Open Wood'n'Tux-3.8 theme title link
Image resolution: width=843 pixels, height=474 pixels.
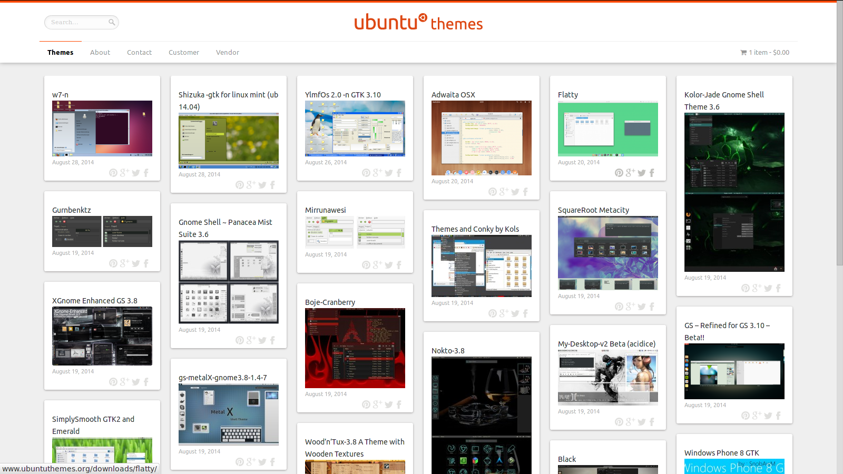tap(355, 448)
